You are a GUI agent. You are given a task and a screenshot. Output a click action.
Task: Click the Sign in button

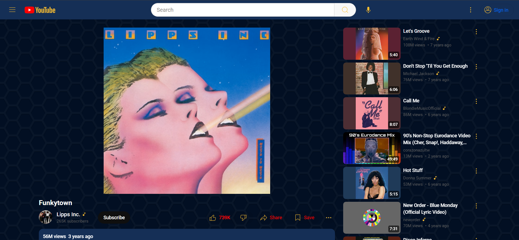click(x=496, y=10)
